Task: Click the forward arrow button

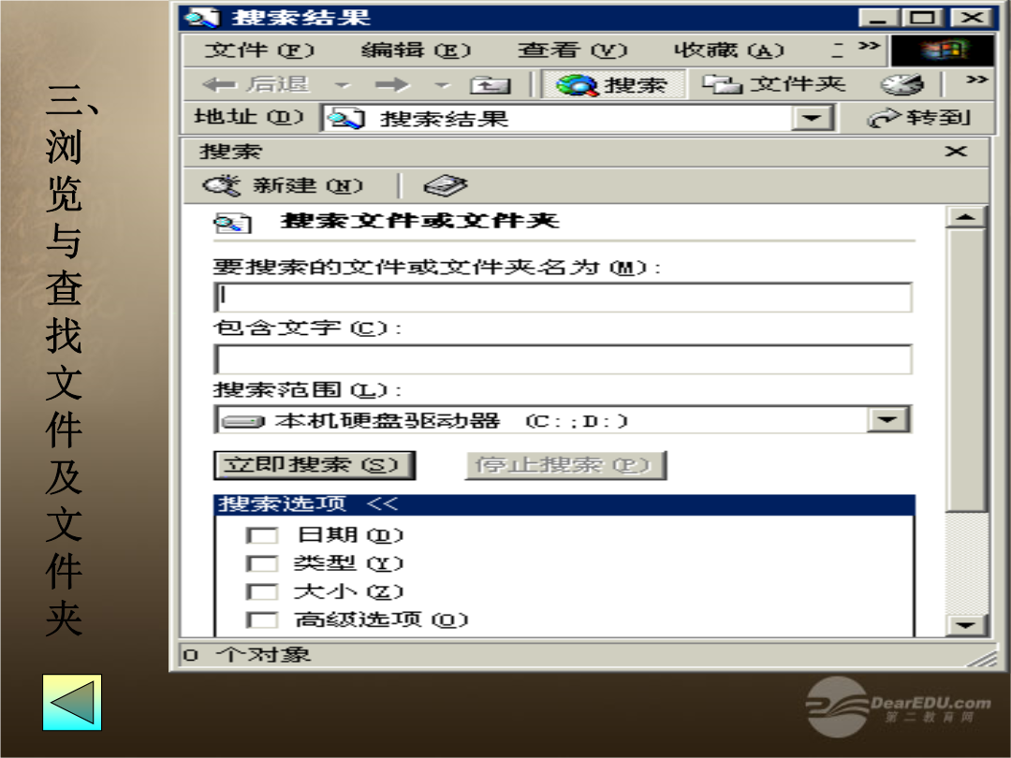Action: click(x=391, y=85)
